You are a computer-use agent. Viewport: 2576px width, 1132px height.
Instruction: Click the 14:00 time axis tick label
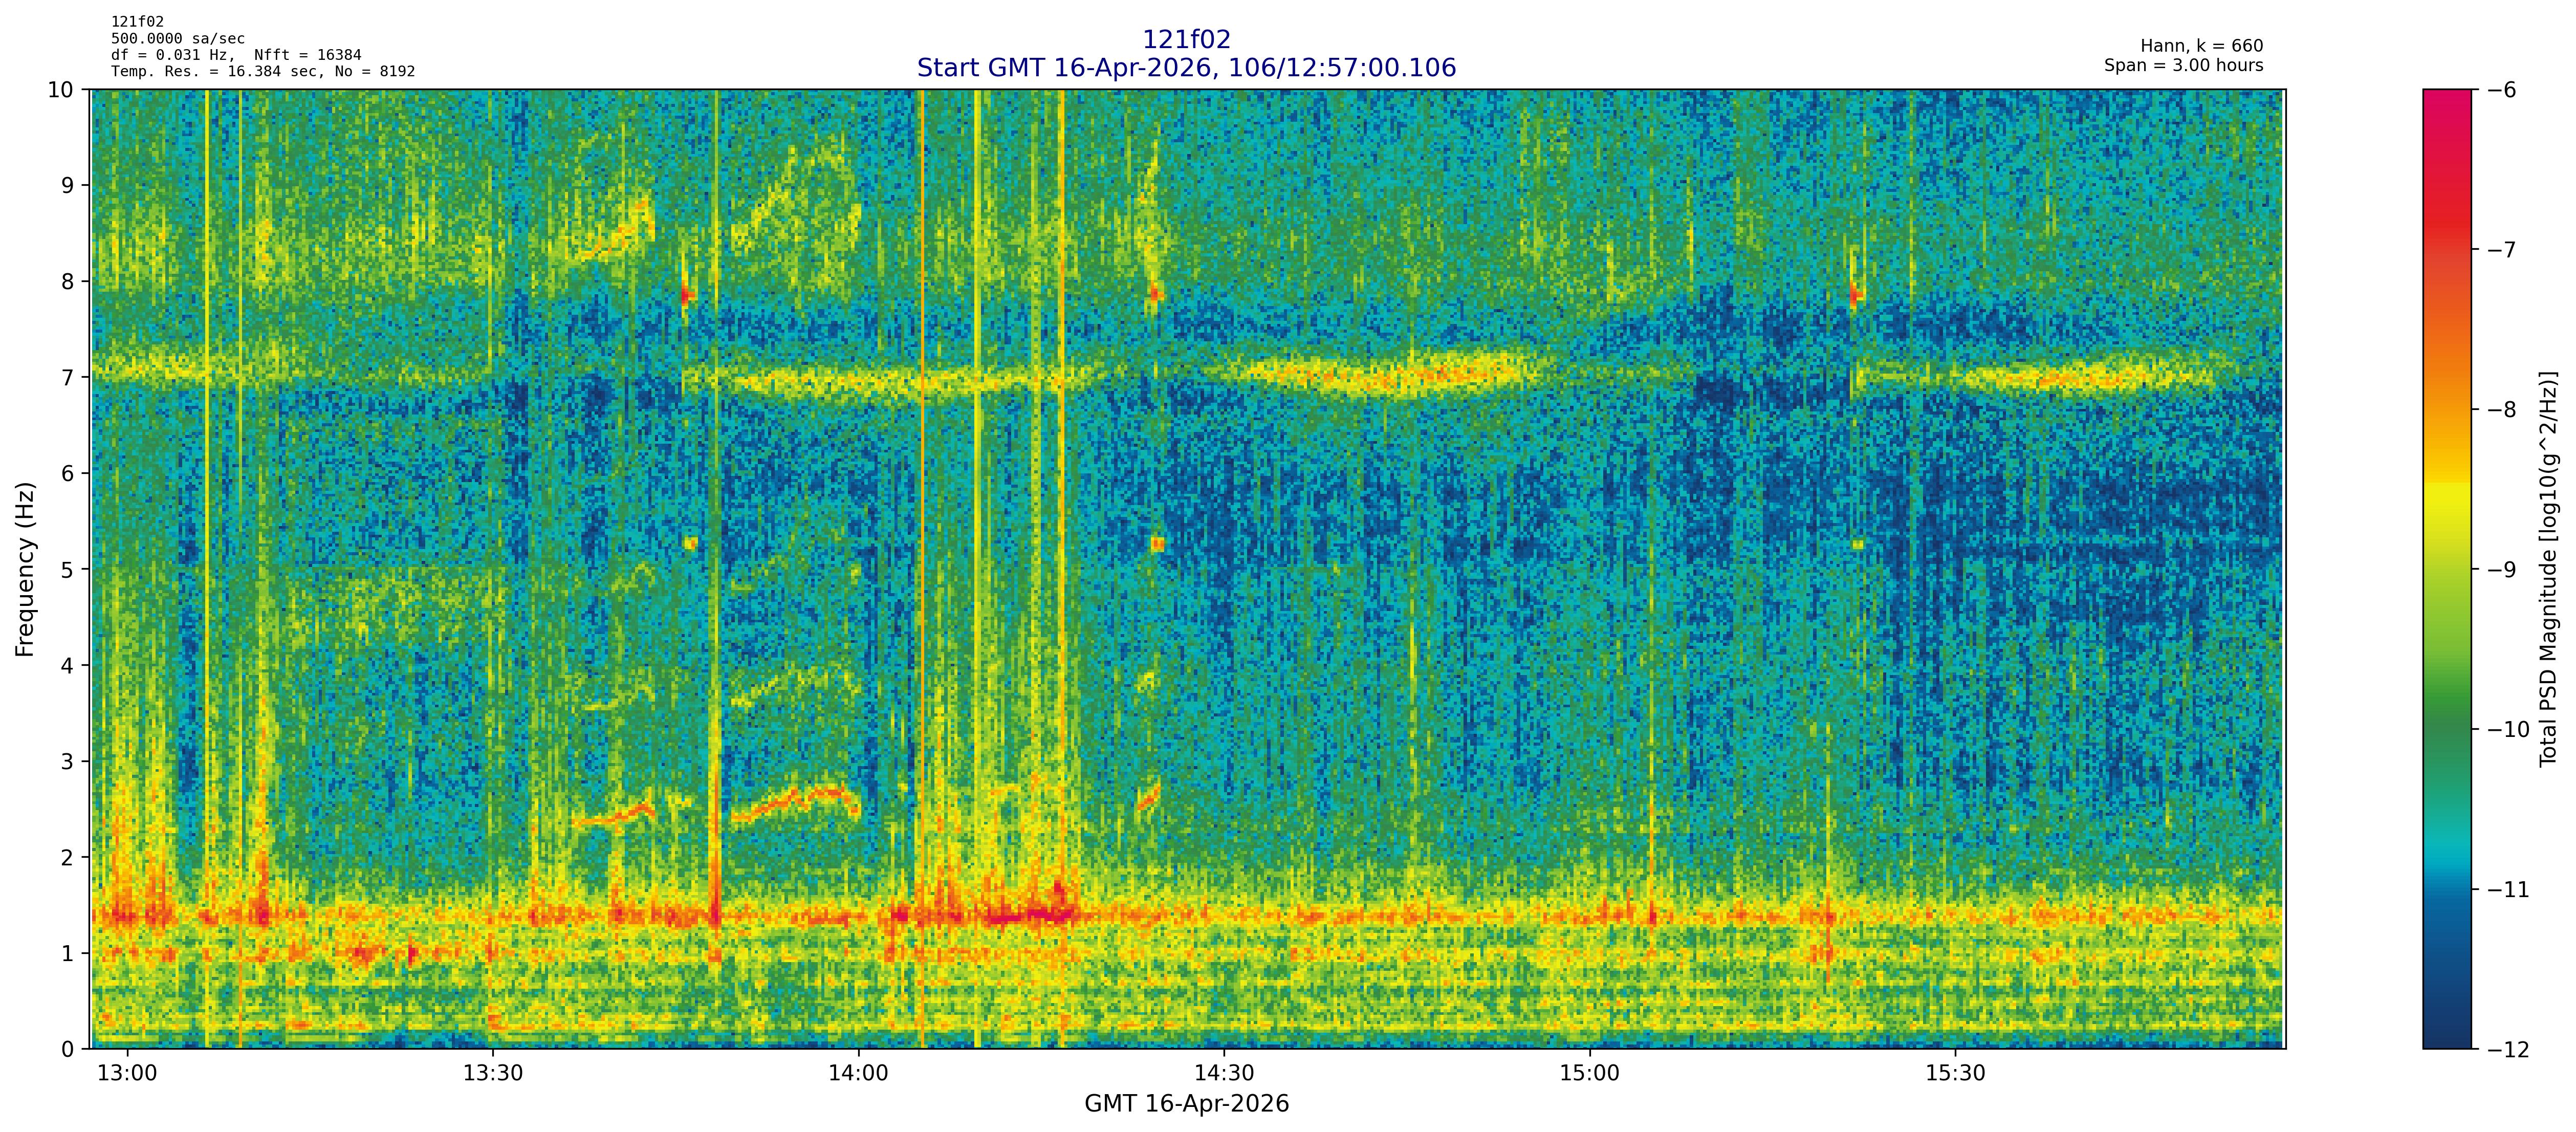[x=858, y=1074]
